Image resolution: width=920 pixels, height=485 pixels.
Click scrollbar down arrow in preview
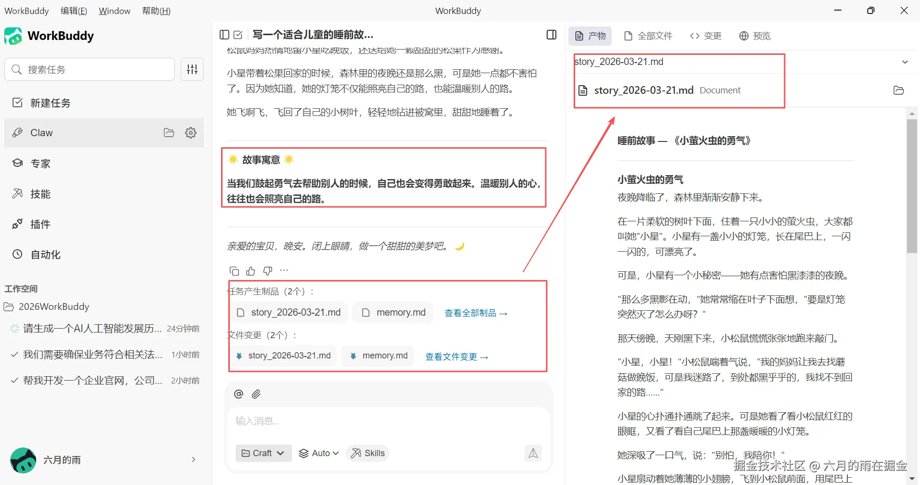click(912, 479)
